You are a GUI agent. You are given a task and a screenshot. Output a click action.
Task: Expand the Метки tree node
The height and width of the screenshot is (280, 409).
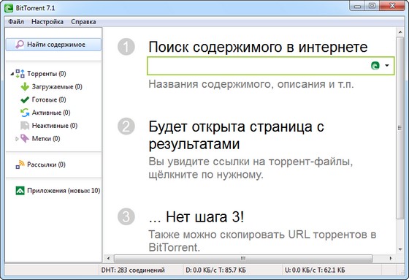point(17,139)
